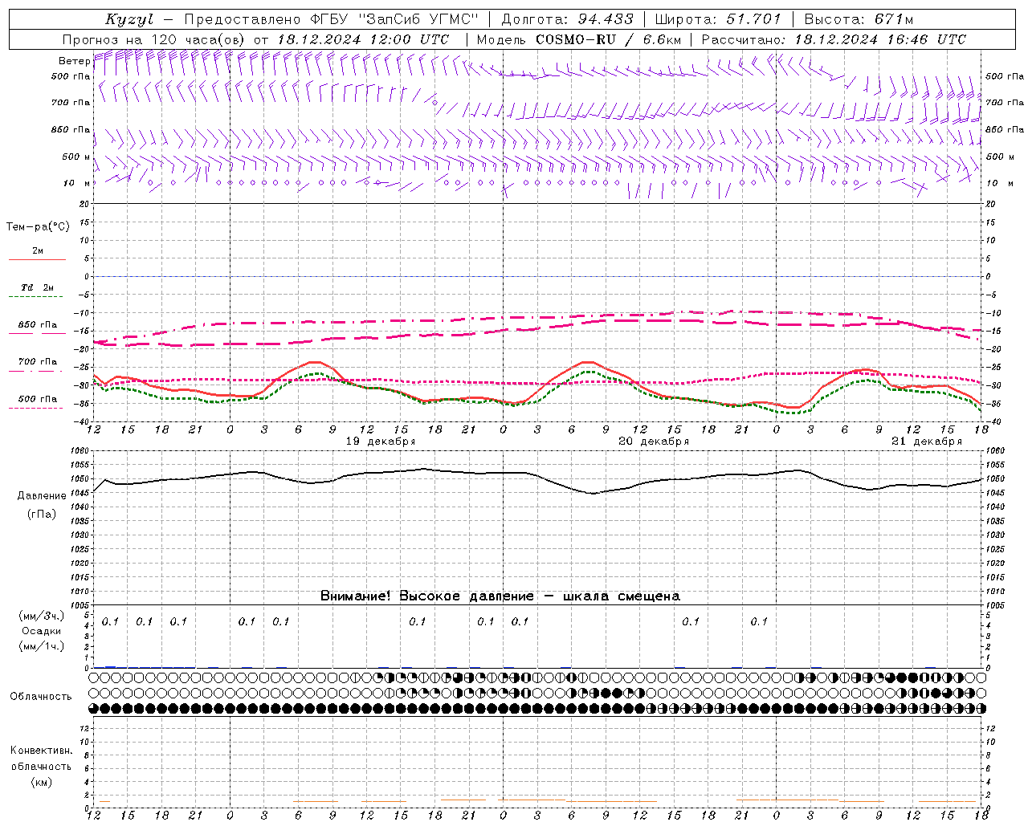Click the Конвективн. label of convective panel
1028x822 pixels.
coord(41,751)
